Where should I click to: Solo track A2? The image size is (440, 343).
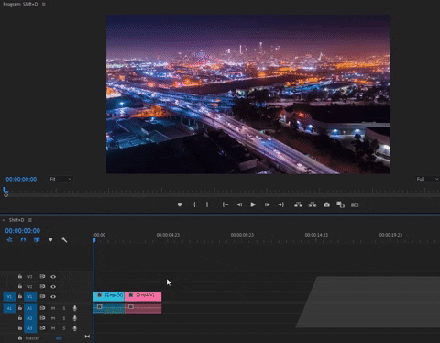tap(64, 318)
